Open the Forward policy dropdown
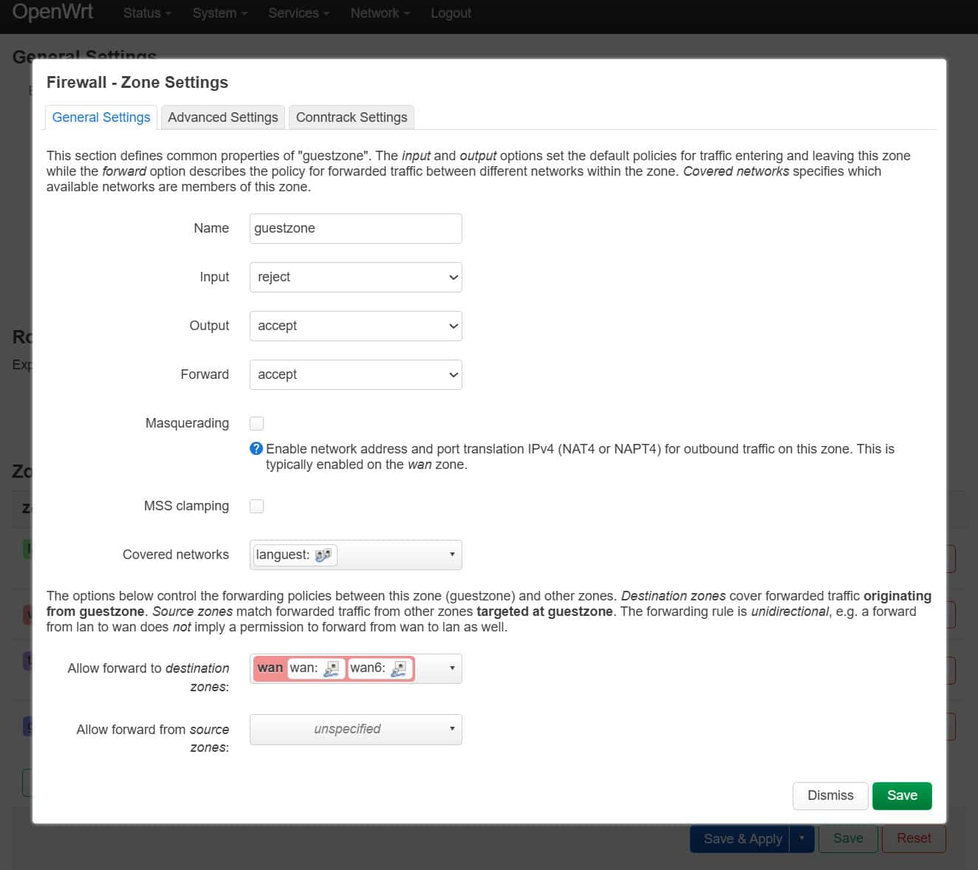 [x=355, y=374]
